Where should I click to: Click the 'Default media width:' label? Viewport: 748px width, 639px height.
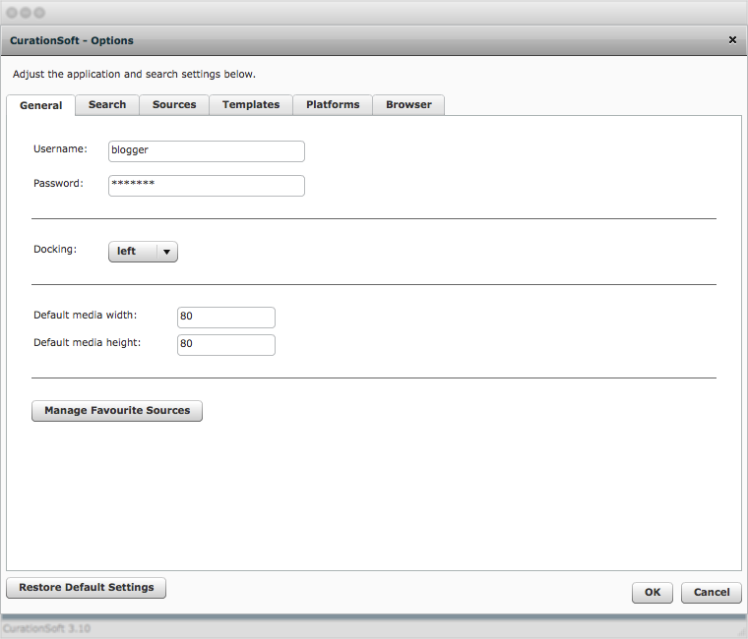coord(85,315)
